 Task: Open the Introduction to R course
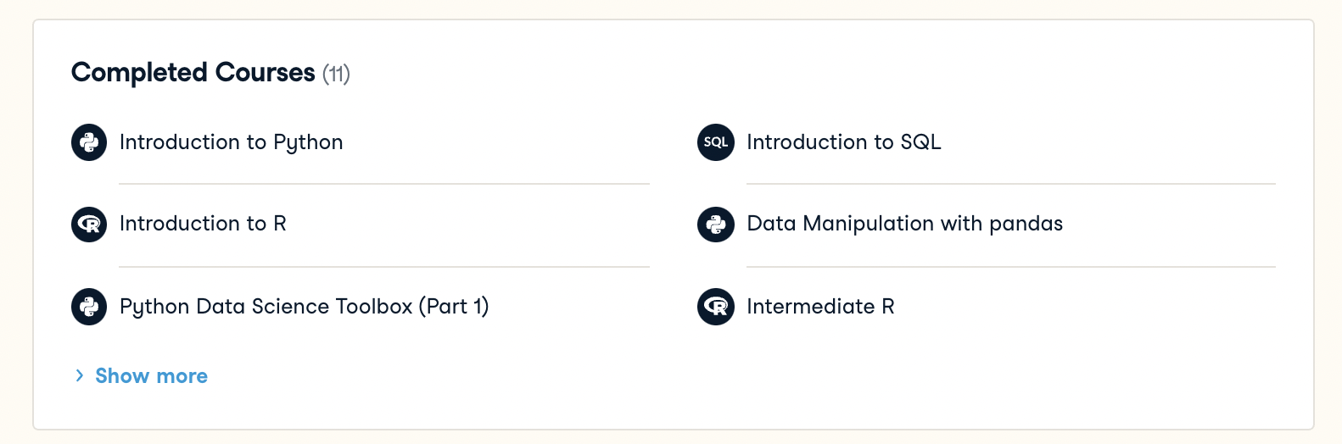coord(203,224)
